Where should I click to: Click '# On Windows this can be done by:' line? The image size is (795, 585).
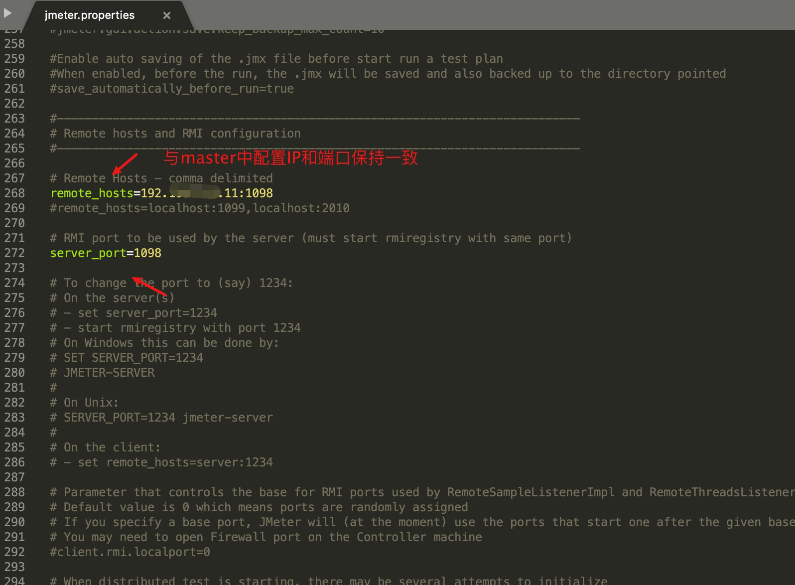click(164, 343)
